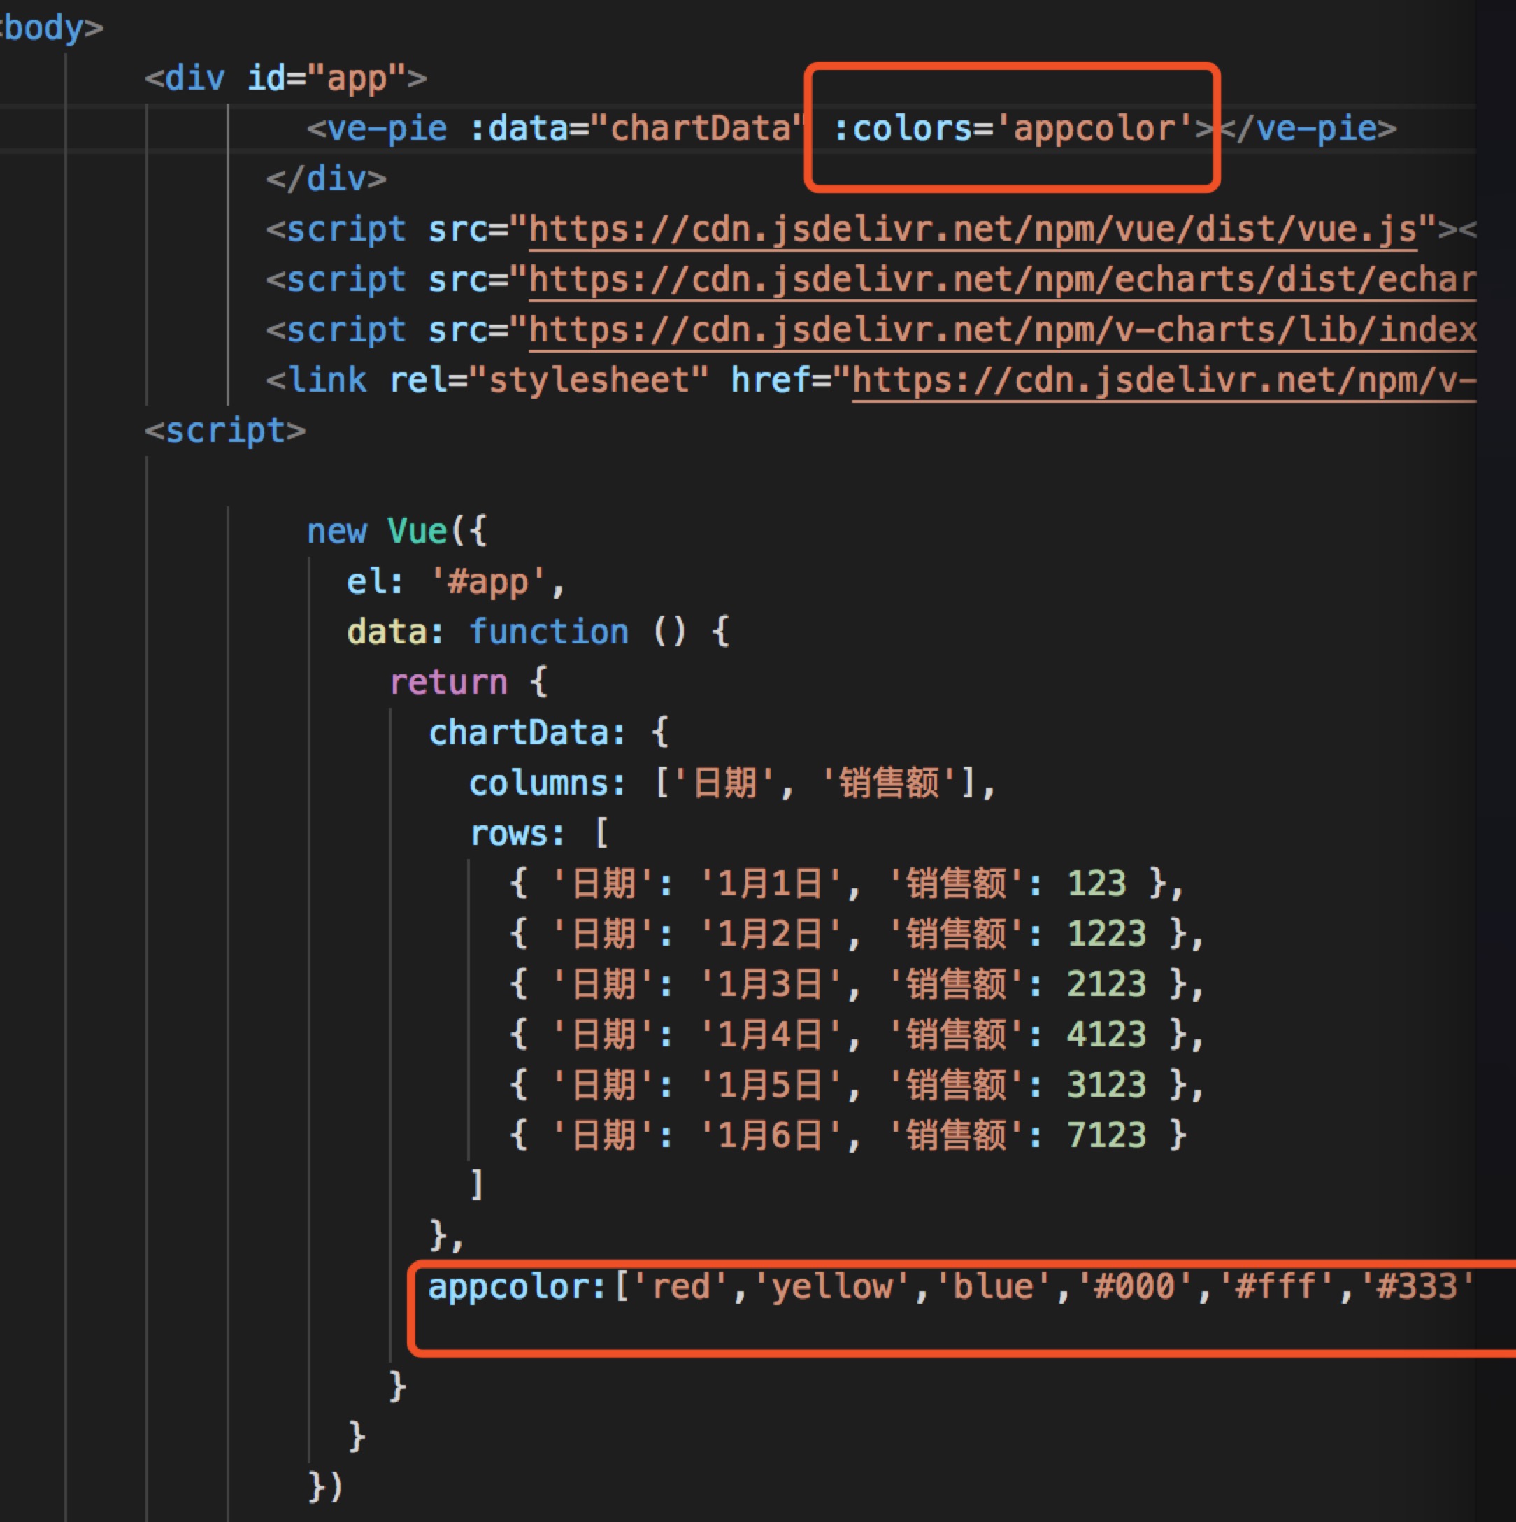The width and height of the screenshot is (1516, 1522).
Task: Click the rel="stylesheet" attribute
Action: tap(549, 381)
